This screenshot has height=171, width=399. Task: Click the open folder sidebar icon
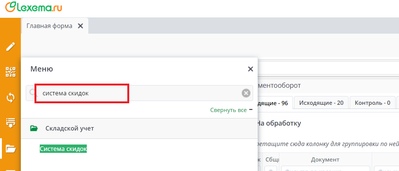[10, 148]
